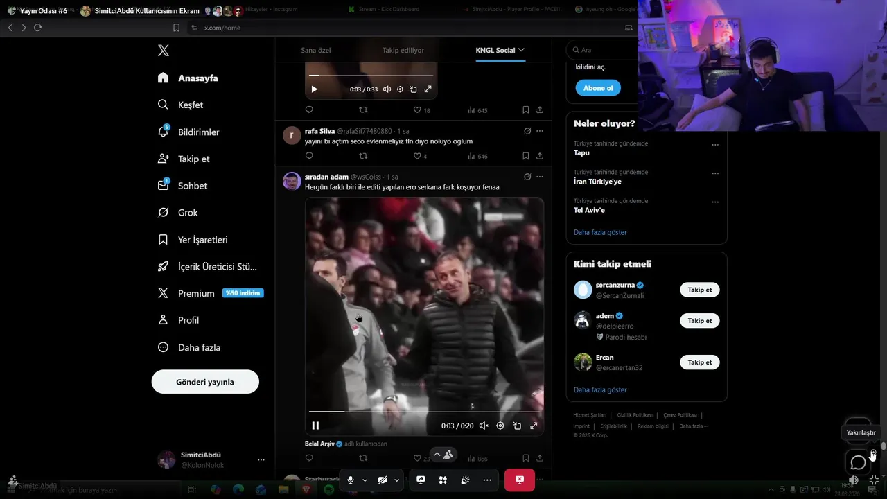Switch to Sana özel tab
Image resolution: width=887 pixels, height=499 pixels.
[x=315, y=50]
